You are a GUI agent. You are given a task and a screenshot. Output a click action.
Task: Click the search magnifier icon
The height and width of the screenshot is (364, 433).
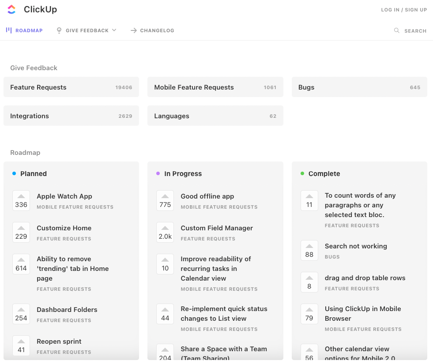(x=396, y=30)
